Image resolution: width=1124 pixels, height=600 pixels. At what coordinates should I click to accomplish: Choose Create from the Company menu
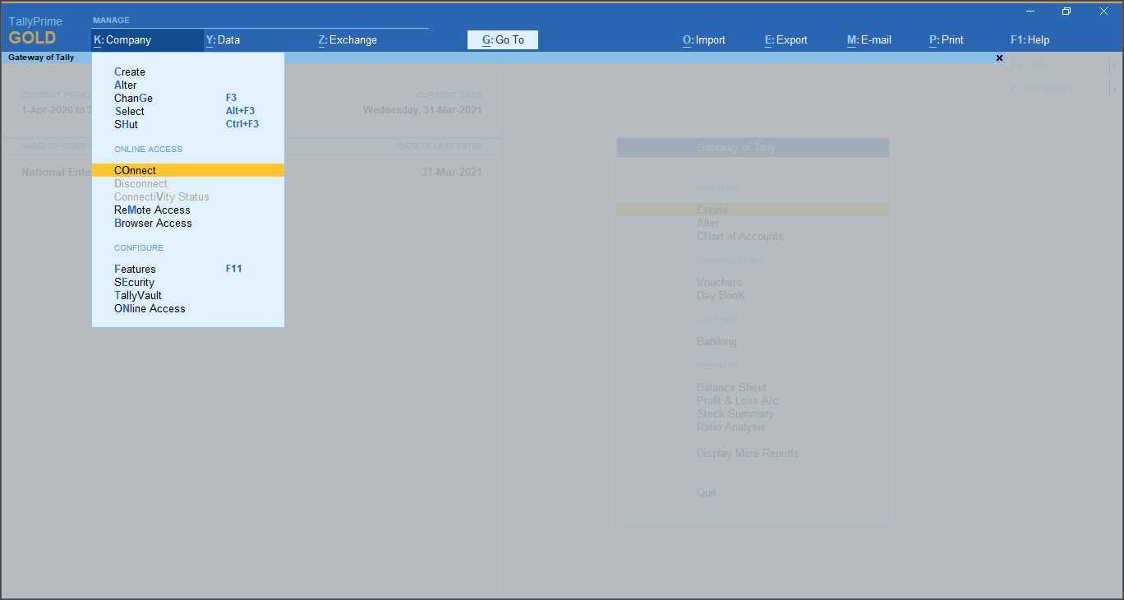[x=129, y=72]
